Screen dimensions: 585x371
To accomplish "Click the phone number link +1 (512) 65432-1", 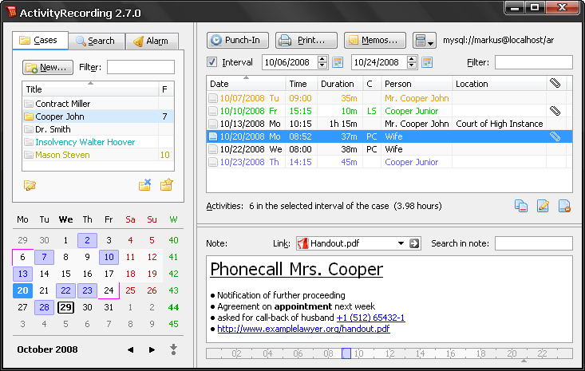I will click(370, 318).
